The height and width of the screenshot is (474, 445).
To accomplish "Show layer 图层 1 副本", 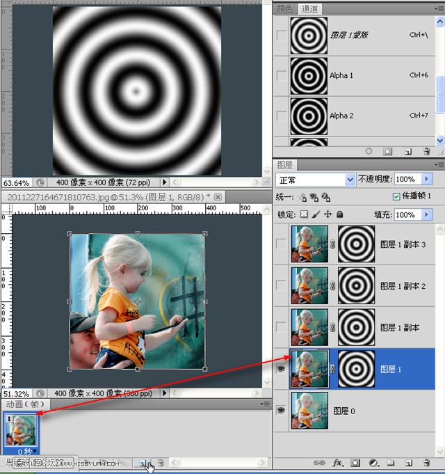I will coord(281,327).
